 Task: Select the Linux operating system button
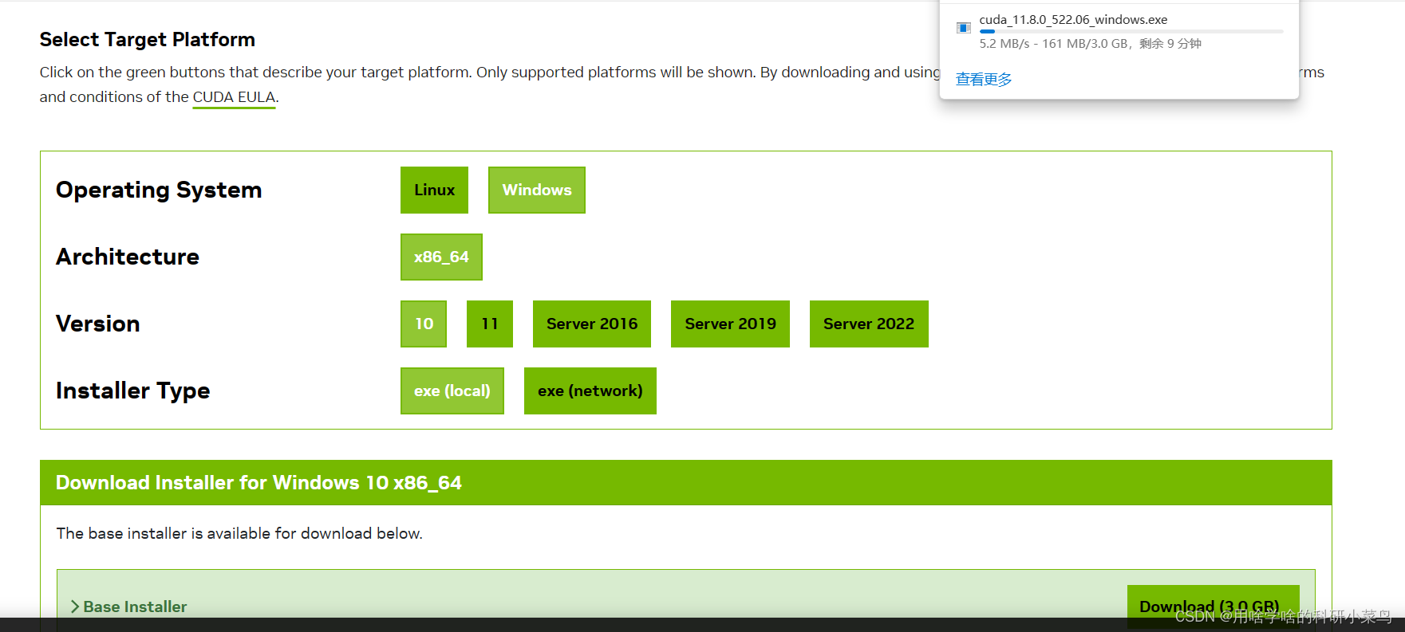pyautogui.click(x=434, y=190)
